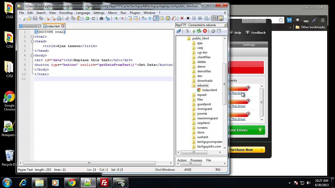Abort the FTP transfer with the red X
Image resolution: width=335 pixels, height=188 pixels.
click(205, 31)
